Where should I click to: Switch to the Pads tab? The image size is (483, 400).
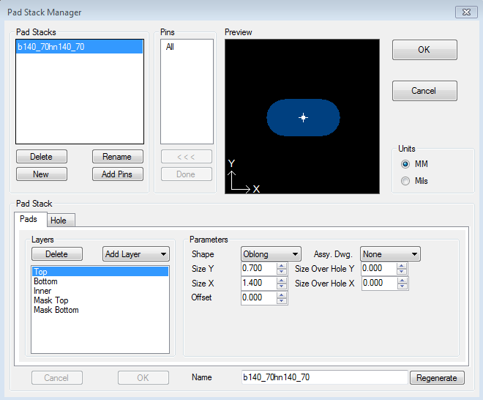pos(30,219)
